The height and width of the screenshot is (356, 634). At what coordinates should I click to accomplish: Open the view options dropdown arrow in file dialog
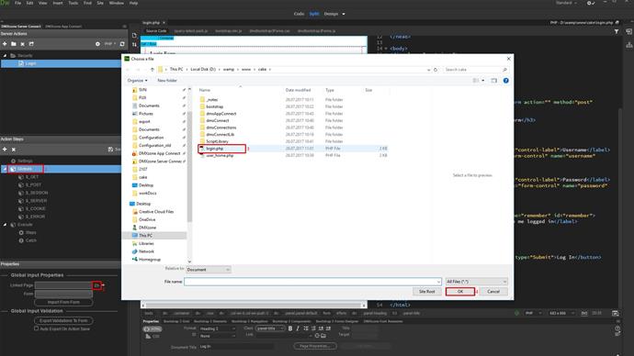482,81
